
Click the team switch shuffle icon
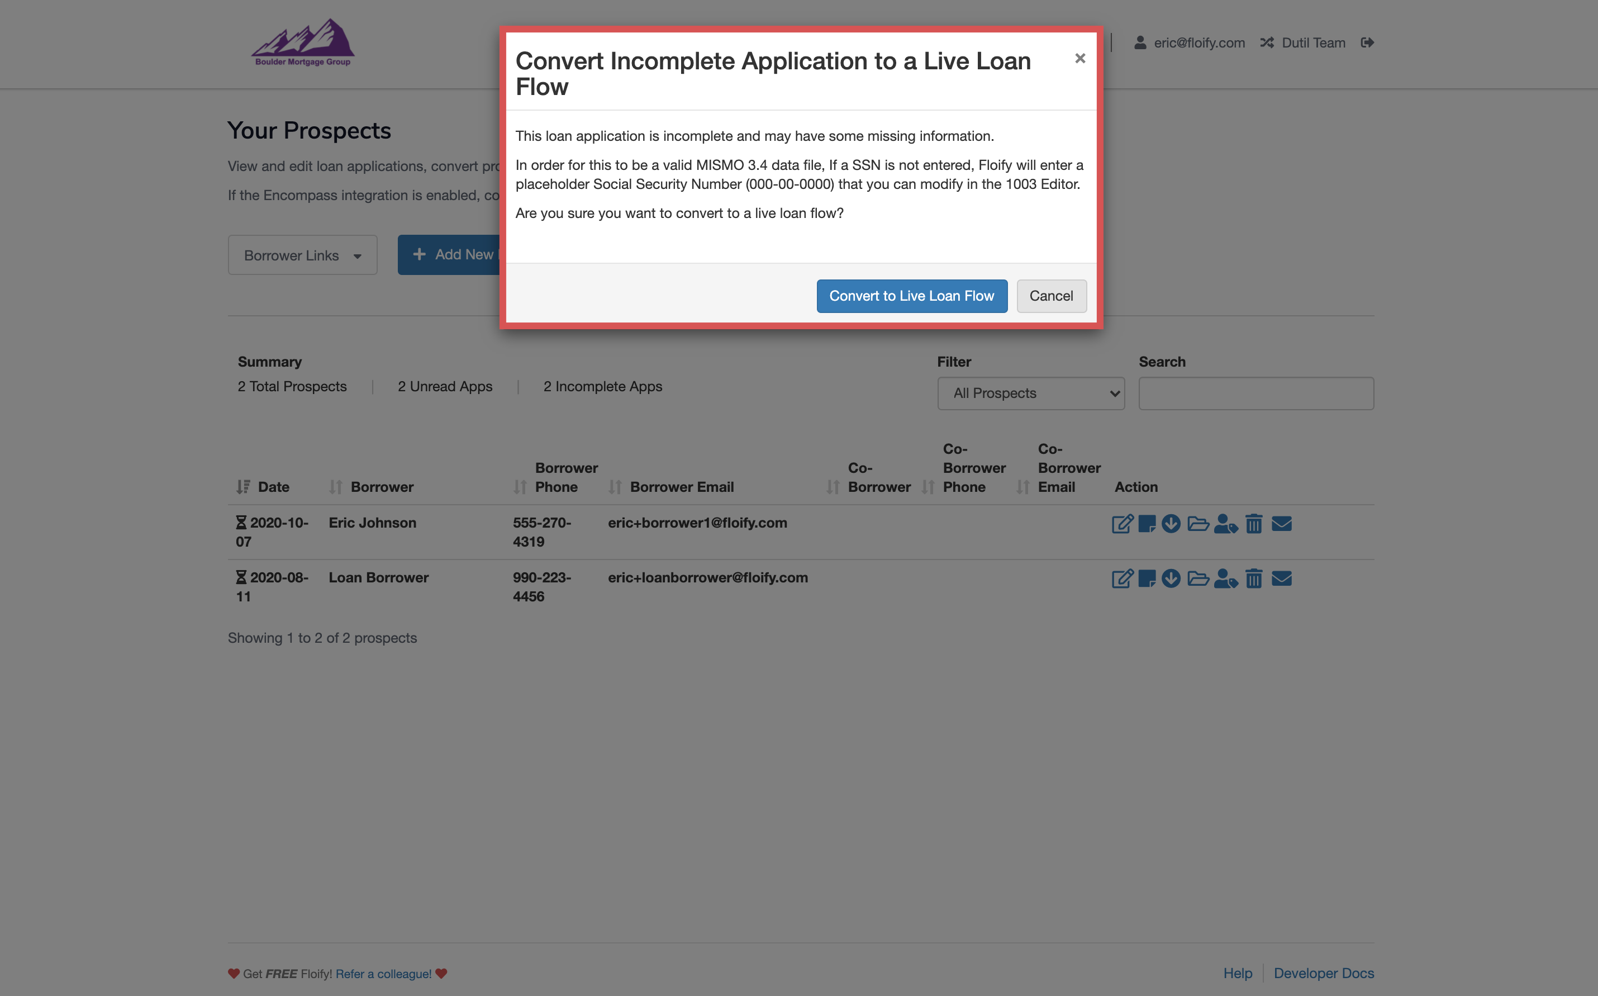click(x=1267, y=43)
